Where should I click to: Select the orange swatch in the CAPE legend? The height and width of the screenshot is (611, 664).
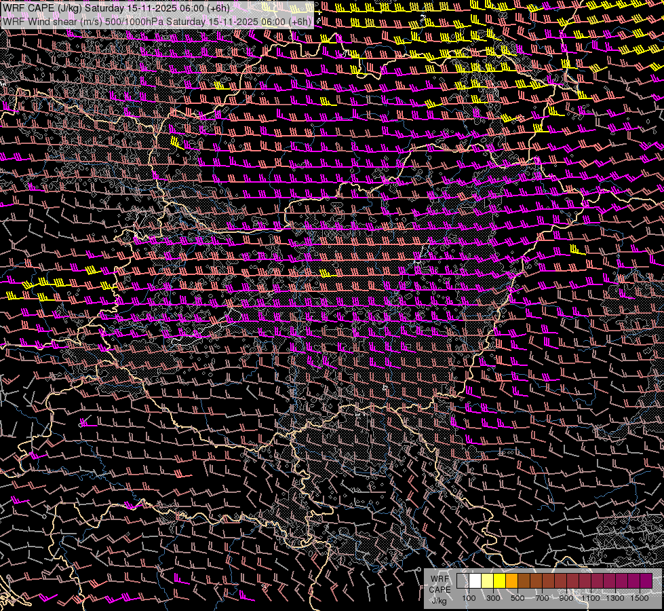point(511,581)
